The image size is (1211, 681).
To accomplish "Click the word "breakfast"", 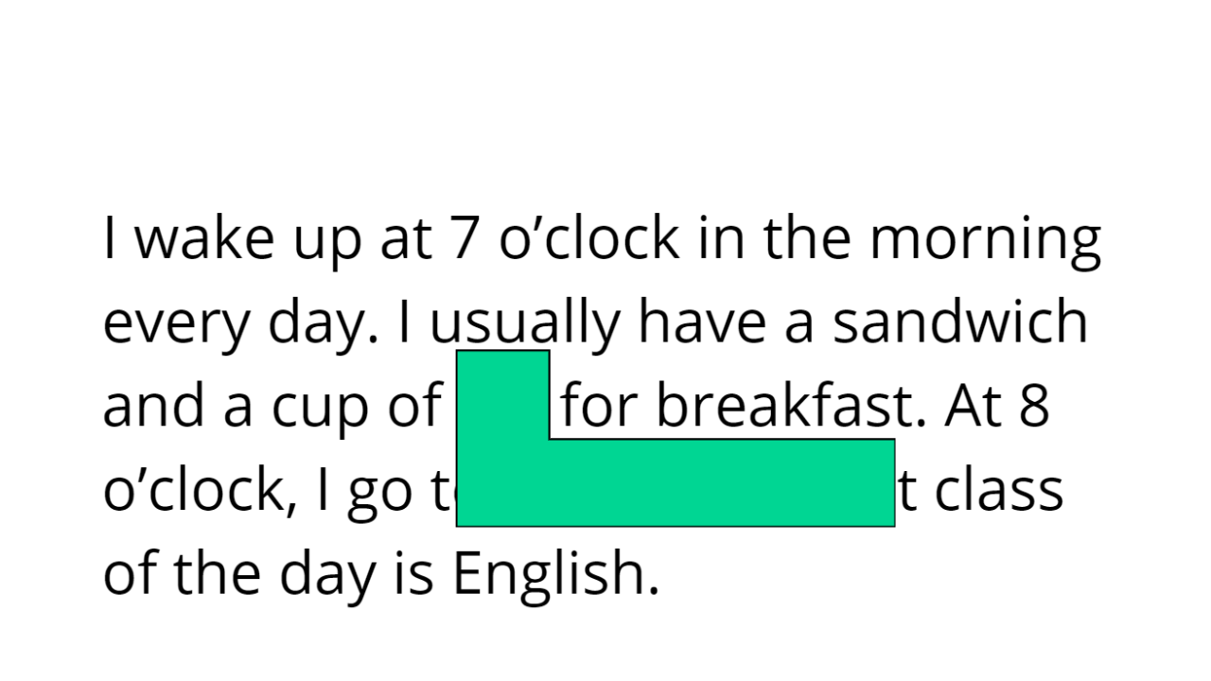I will (x=787, y=407).
